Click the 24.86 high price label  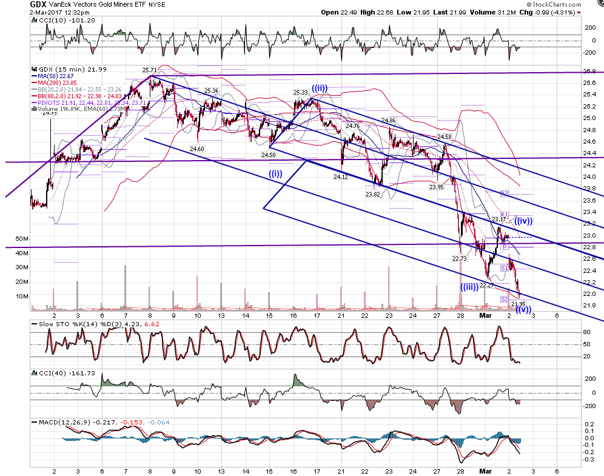coord(389,121)
